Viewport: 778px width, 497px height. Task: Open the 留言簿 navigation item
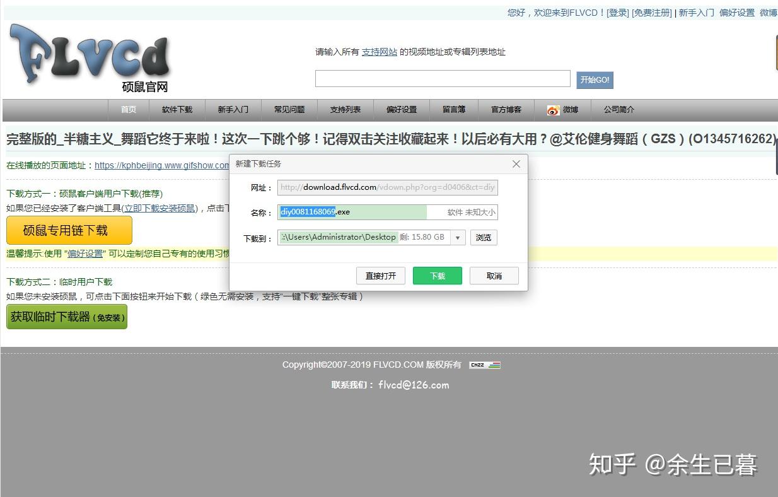454,110
